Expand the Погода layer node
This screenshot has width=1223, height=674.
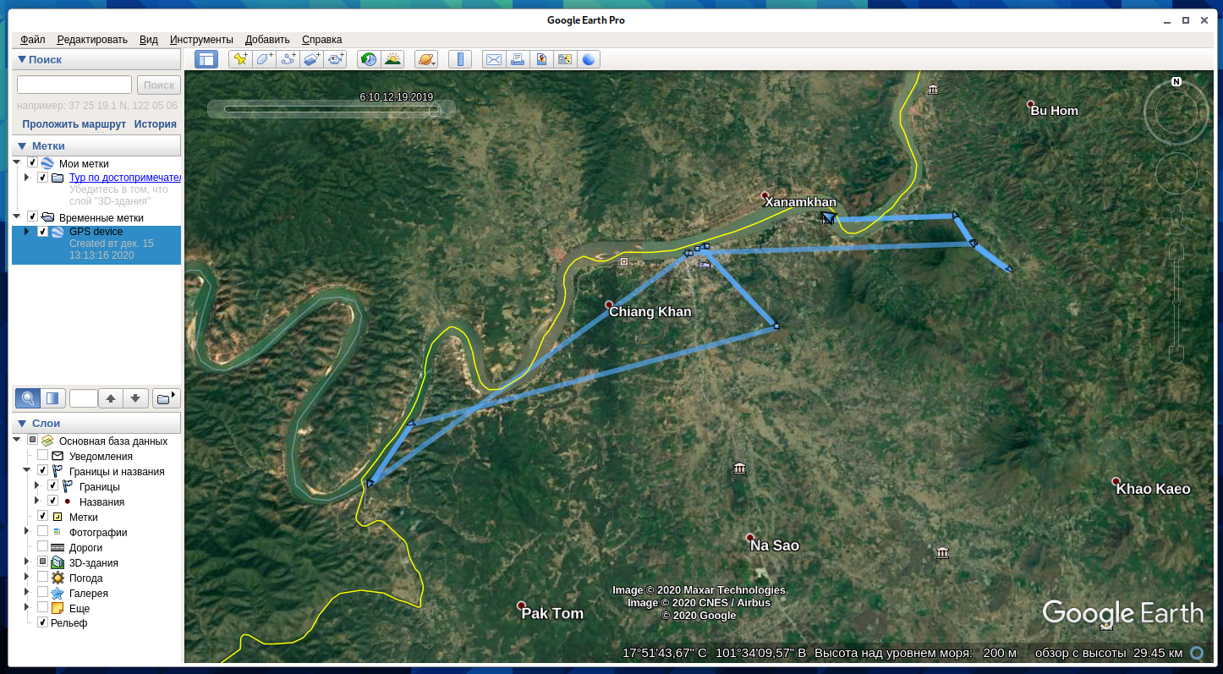pyautogui.click(x=27, y=578)
